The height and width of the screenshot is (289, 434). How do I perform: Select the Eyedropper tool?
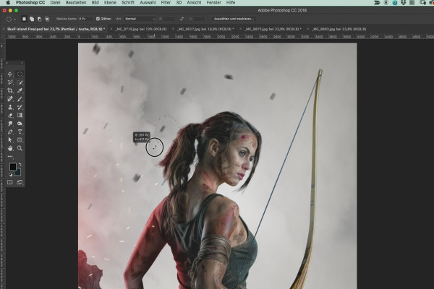20,90
